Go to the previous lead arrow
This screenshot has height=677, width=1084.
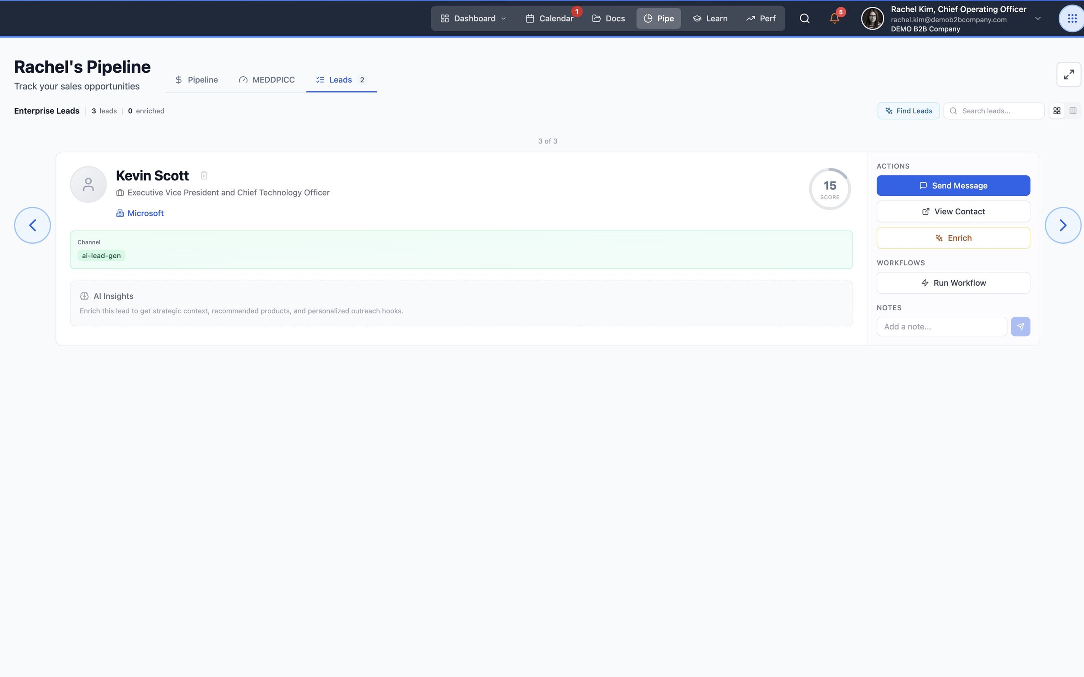(33, 225)
